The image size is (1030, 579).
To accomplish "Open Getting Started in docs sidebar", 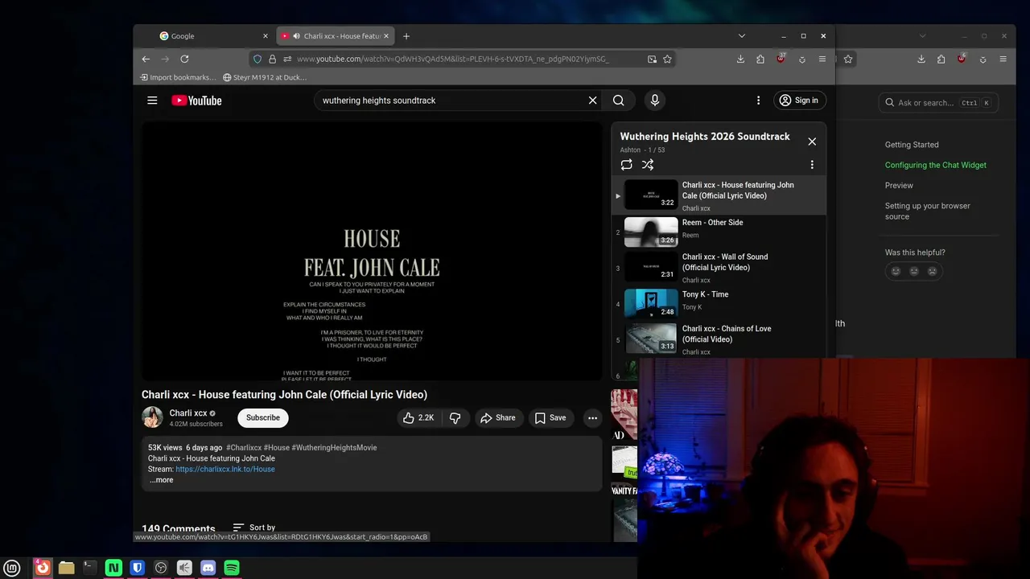I will tap(912, 145).
